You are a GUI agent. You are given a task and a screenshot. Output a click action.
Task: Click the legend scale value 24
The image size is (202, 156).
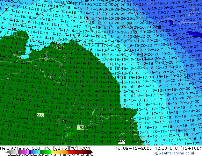[x=69, y=155]
